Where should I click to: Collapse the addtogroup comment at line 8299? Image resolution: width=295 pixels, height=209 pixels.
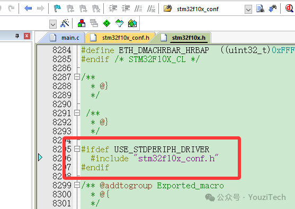click(77, 185)
